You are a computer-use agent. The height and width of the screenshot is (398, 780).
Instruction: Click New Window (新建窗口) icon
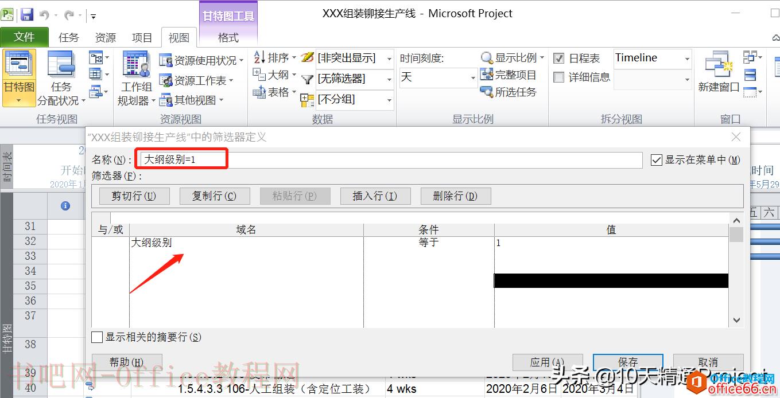719,65
